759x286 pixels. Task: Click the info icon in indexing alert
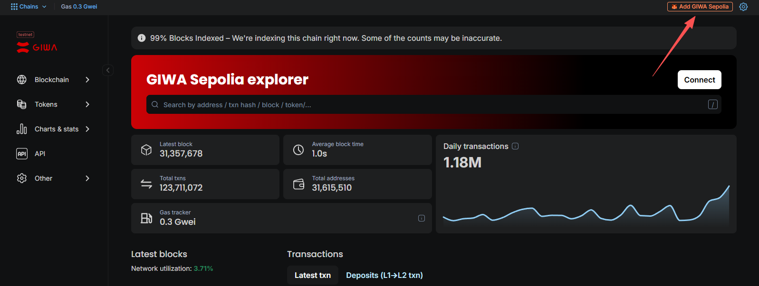click(142, 38)
